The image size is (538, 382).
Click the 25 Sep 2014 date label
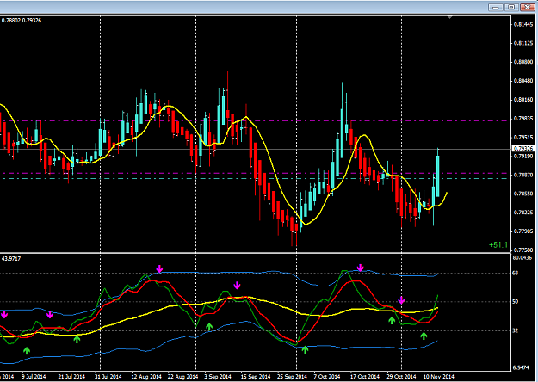pos(292,377)
